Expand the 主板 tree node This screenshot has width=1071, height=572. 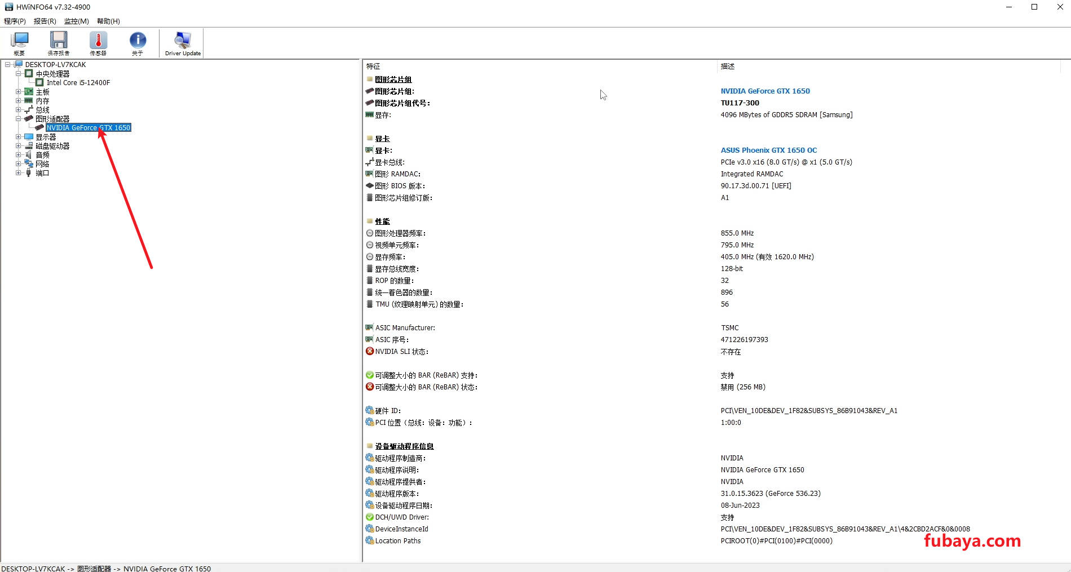tap(18, 91)
